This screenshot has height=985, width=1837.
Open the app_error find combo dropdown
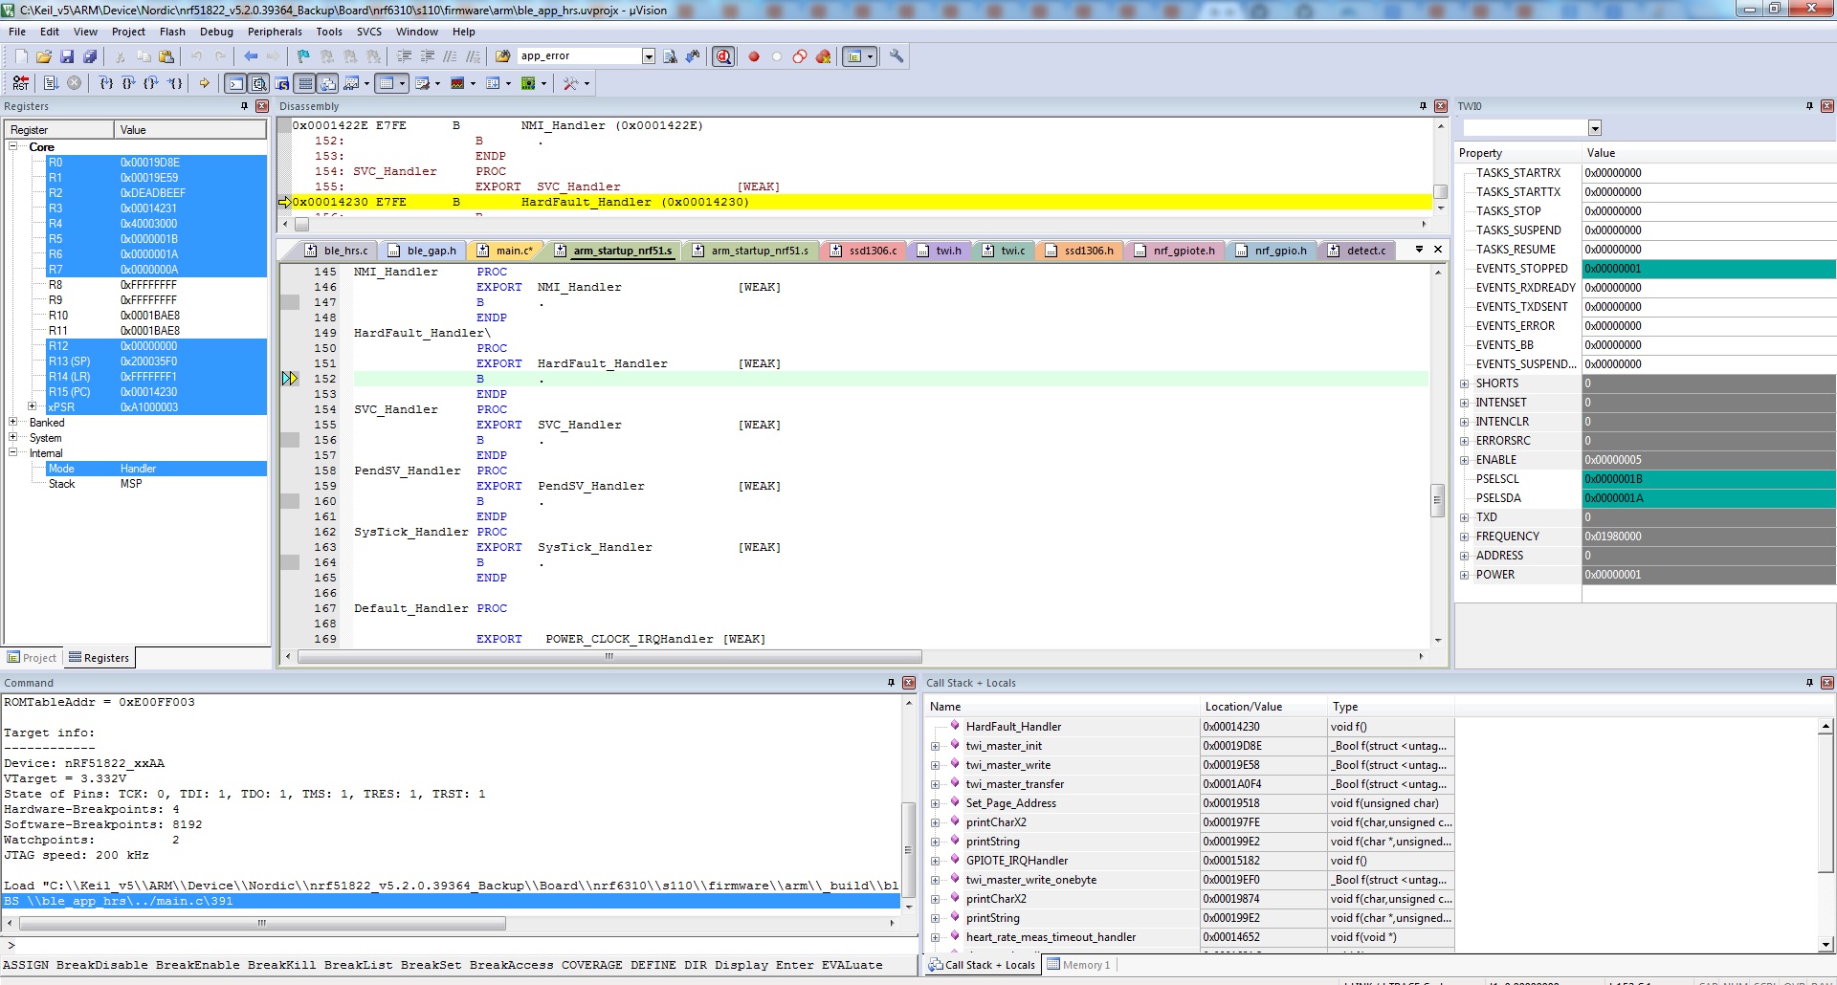coord(649,56)
